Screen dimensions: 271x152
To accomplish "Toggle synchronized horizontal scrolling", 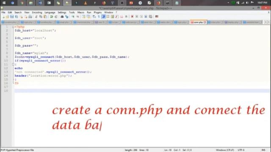I will (x=88, y=17).
